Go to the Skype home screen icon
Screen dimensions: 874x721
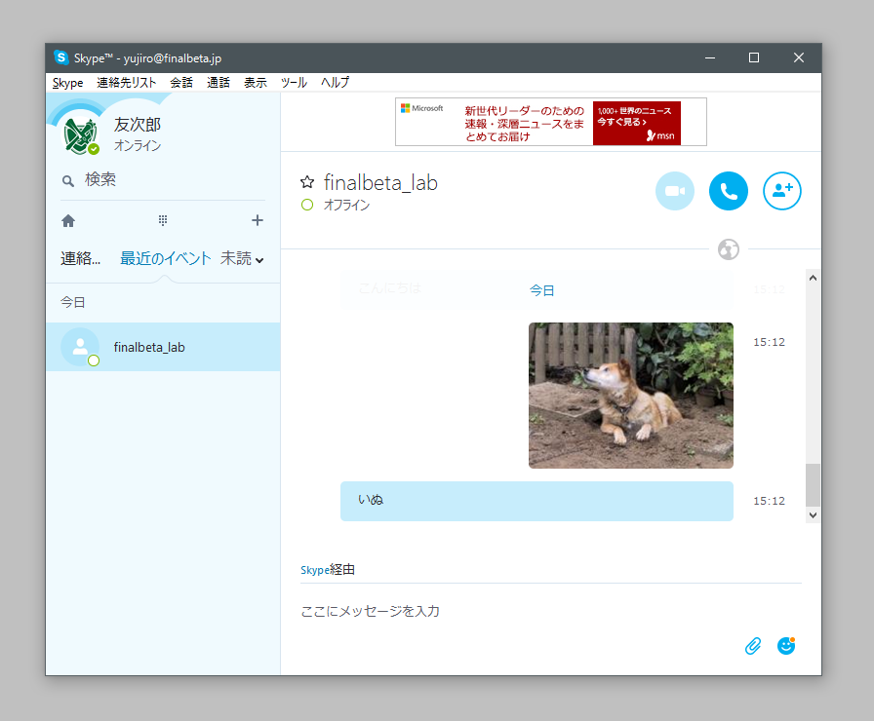(67, 220)
